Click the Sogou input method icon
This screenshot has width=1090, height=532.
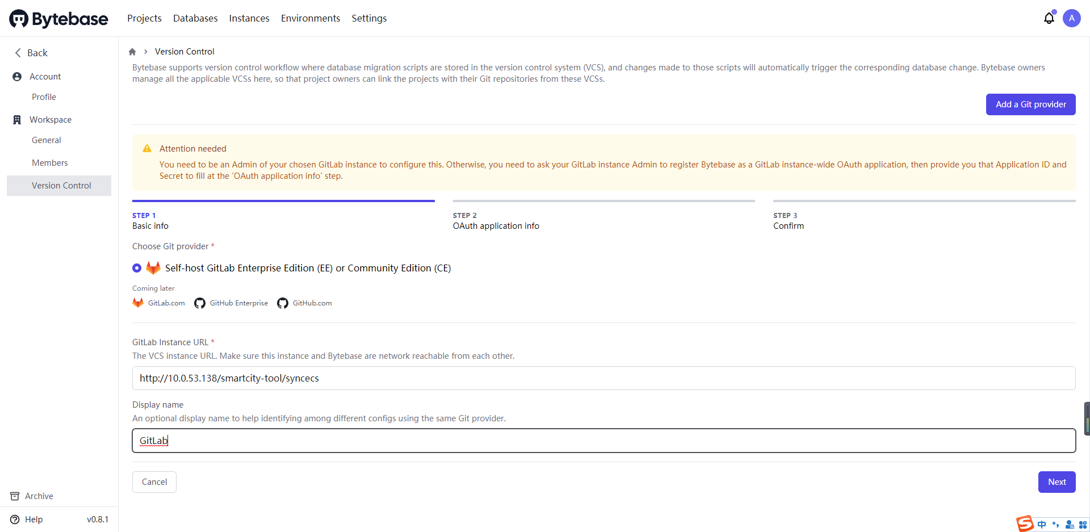coord(1025,523)
